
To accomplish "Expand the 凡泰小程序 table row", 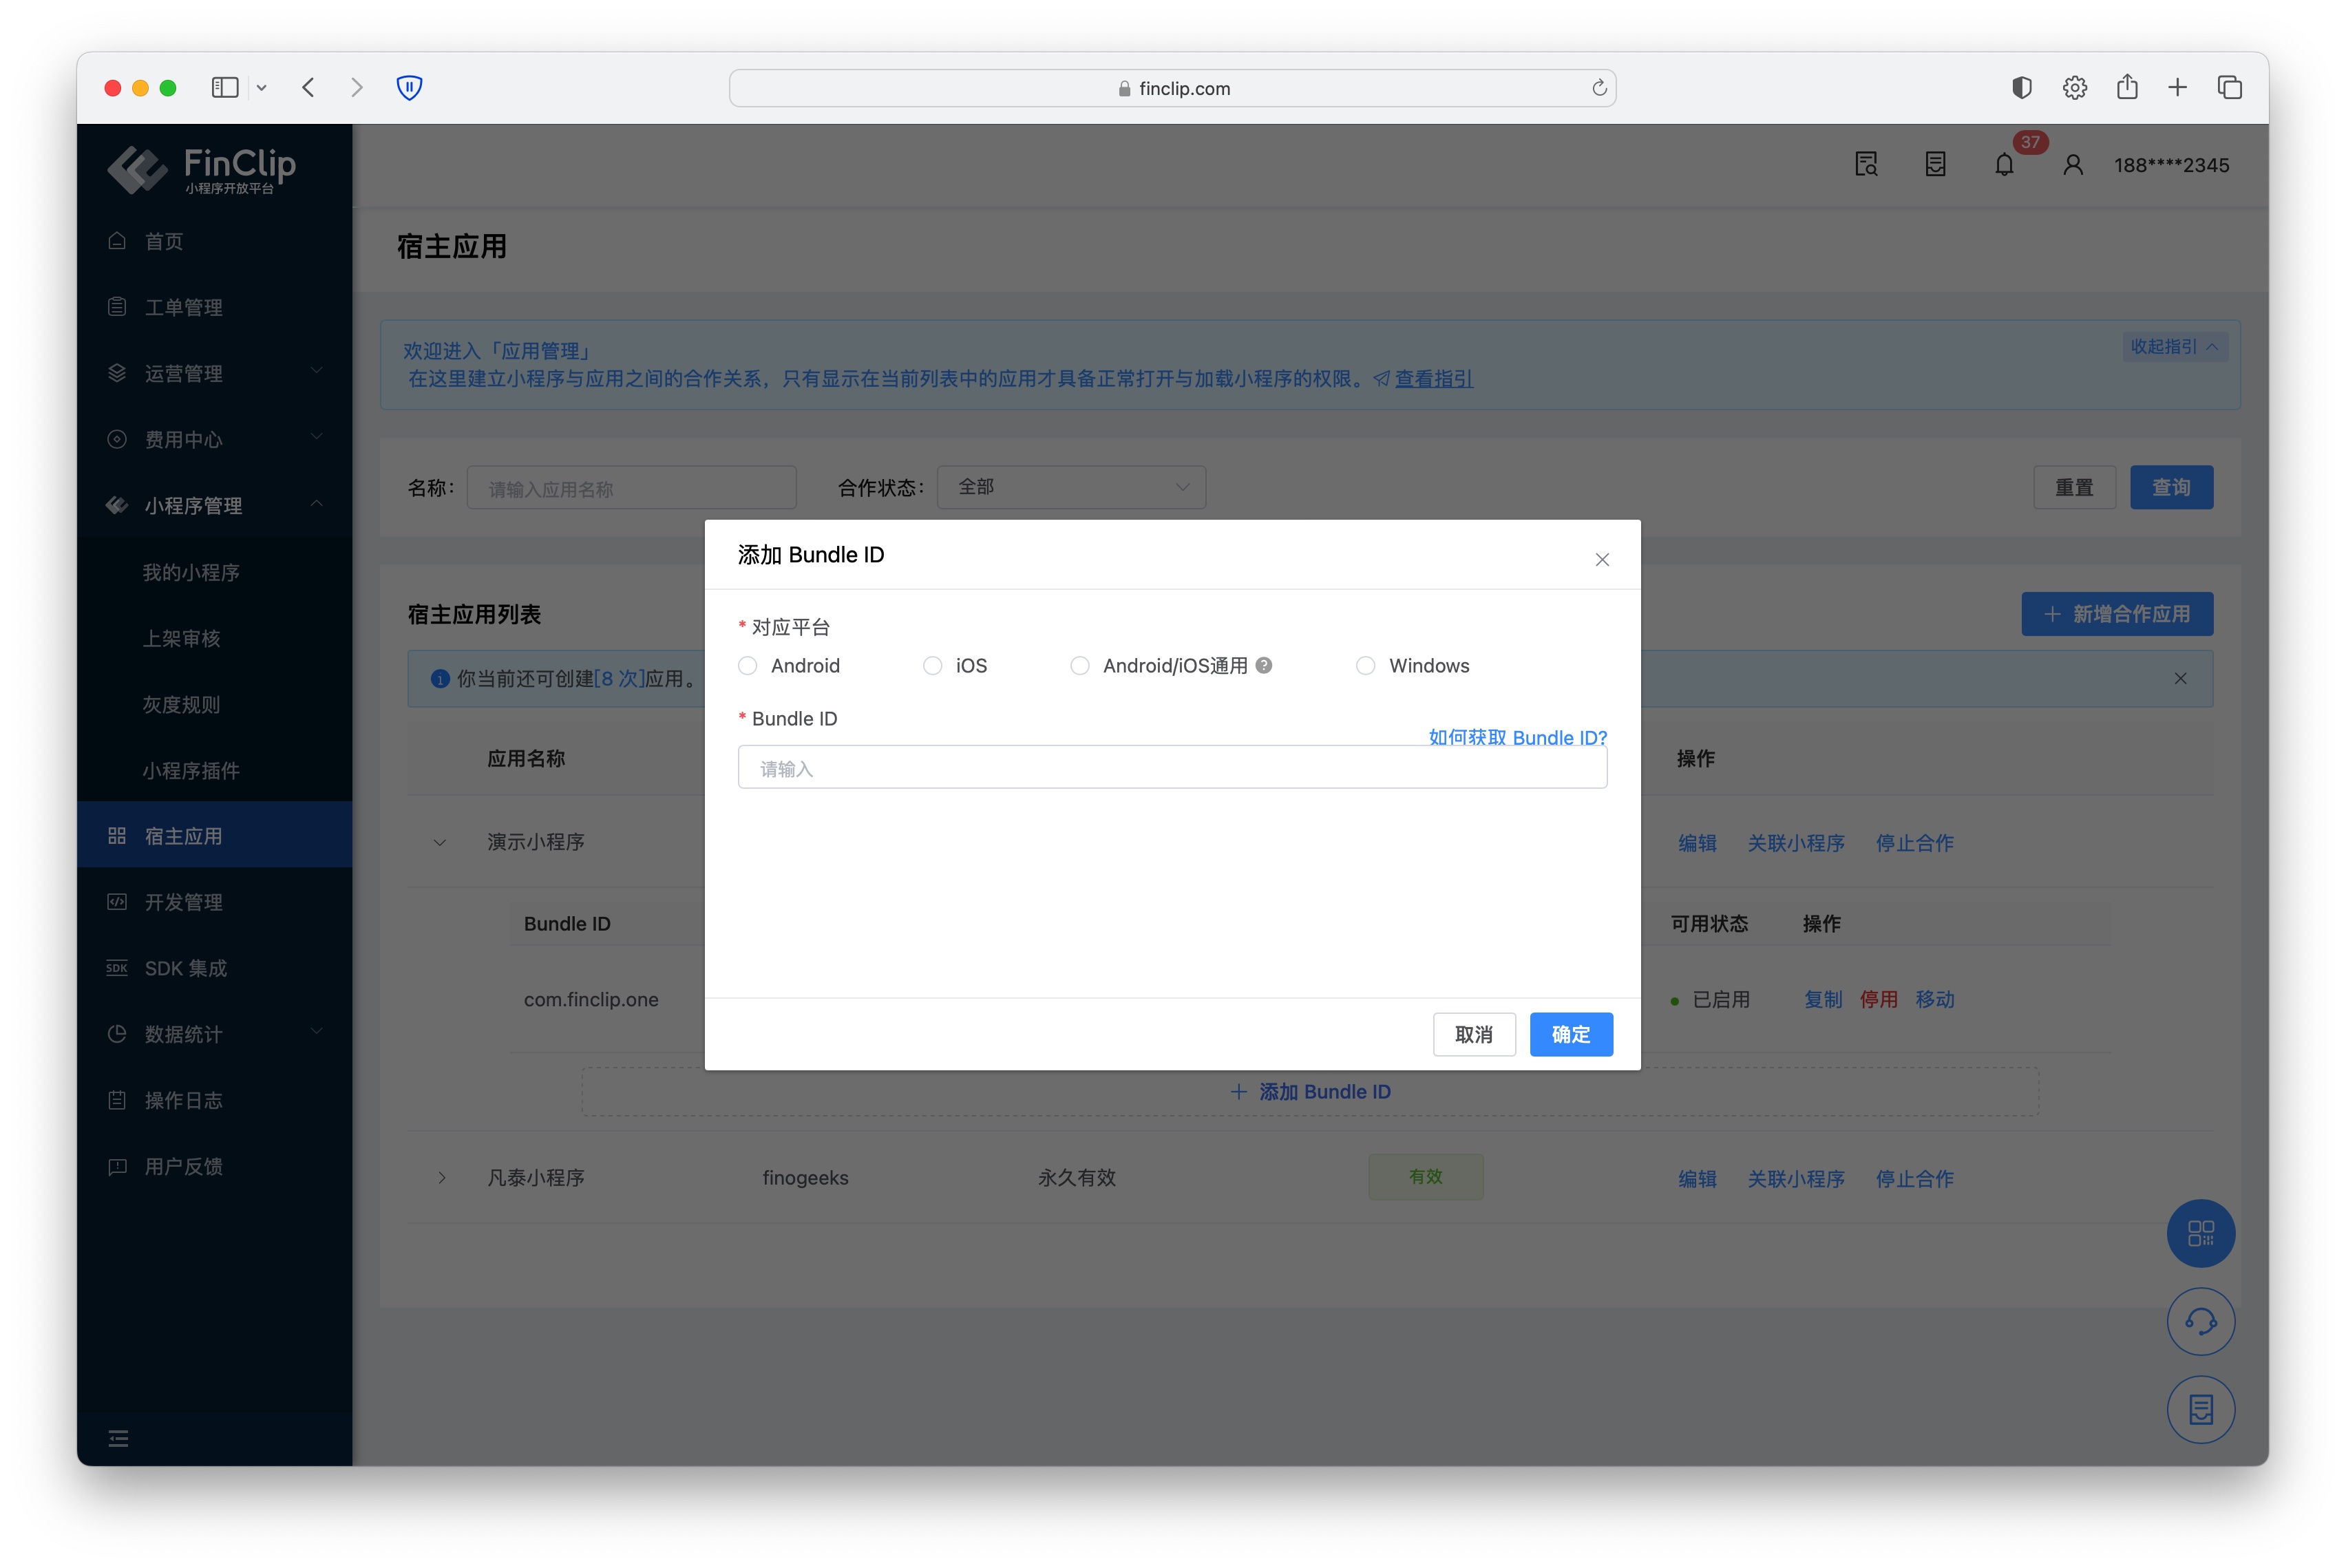I will [x=441, y=1178].
